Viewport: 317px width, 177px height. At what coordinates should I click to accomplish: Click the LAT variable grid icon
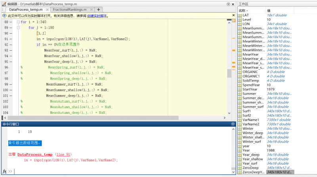pos(240,15)
